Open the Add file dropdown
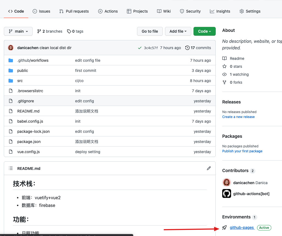Image resolution: width=282 pixels, height=236 pixels. pos(178,31)
